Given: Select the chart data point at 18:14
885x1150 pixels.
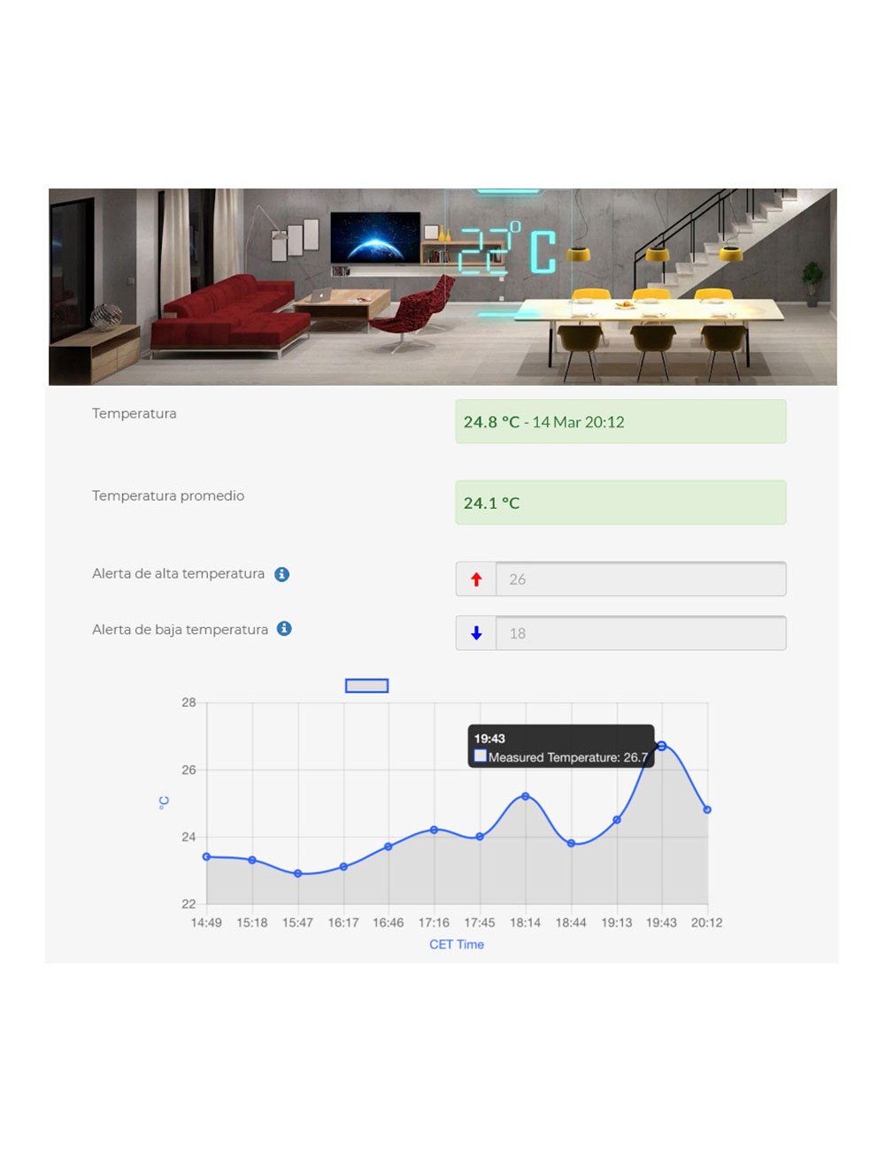Looking at the screenshot, I should point(526,796).
